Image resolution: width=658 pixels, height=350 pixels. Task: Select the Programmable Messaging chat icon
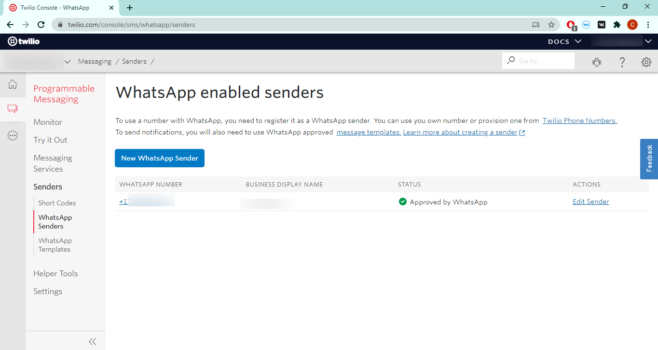point(13,109)
